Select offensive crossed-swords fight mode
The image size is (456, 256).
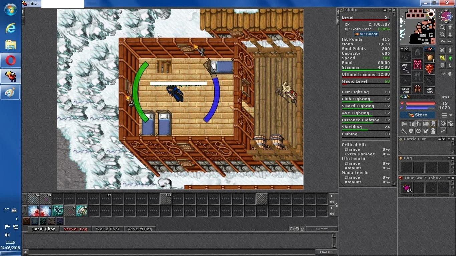[x=442, y=50]
